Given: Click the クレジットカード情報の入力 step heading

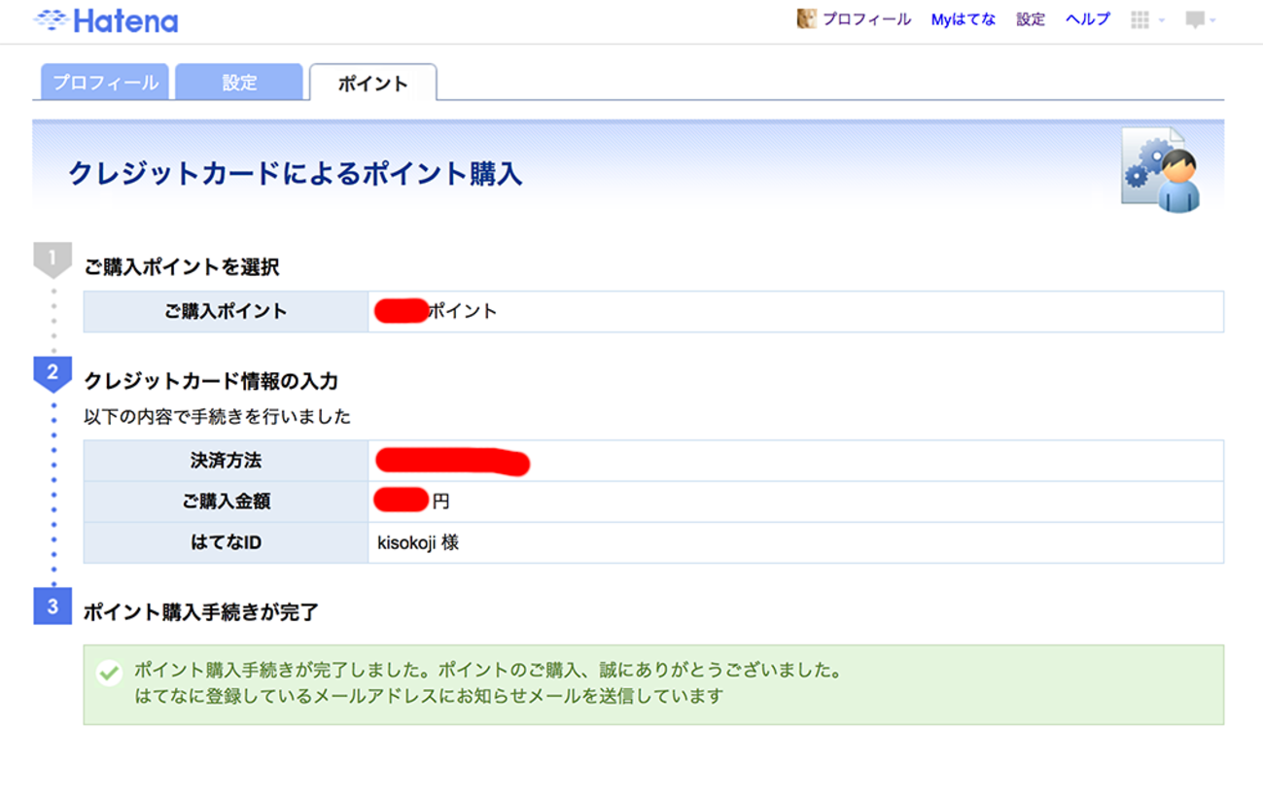Looking at the screenshot, I should click(211, 381).
